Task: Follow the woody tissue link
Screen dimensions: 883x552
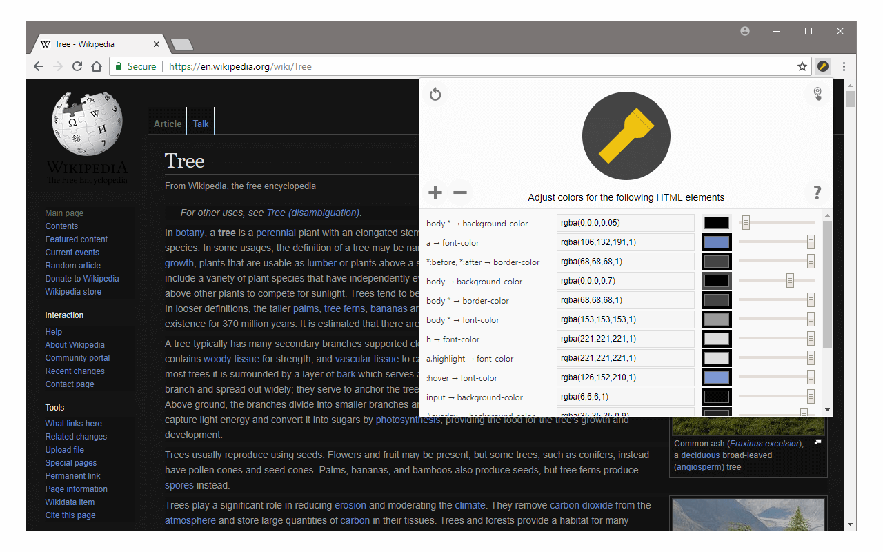Action: tap(231, 359)
